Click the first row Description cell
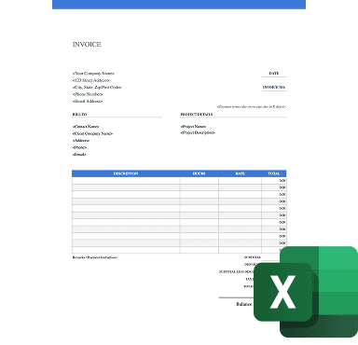 pyautogui.click(x=126, y=181)
